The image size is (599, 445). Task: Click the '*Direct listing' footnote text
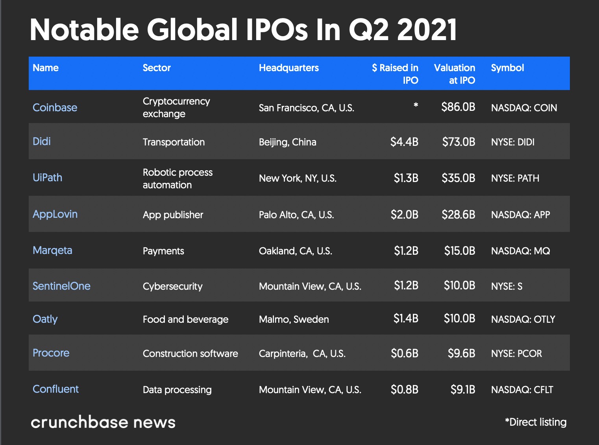point(536,422)
